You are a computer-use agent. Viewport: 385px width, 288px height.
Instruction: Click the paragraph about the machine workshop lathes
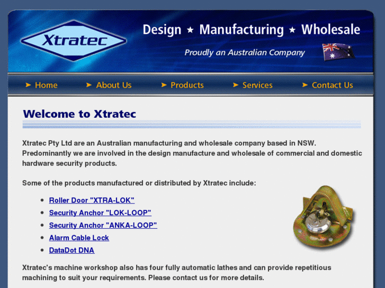point(176,273)
